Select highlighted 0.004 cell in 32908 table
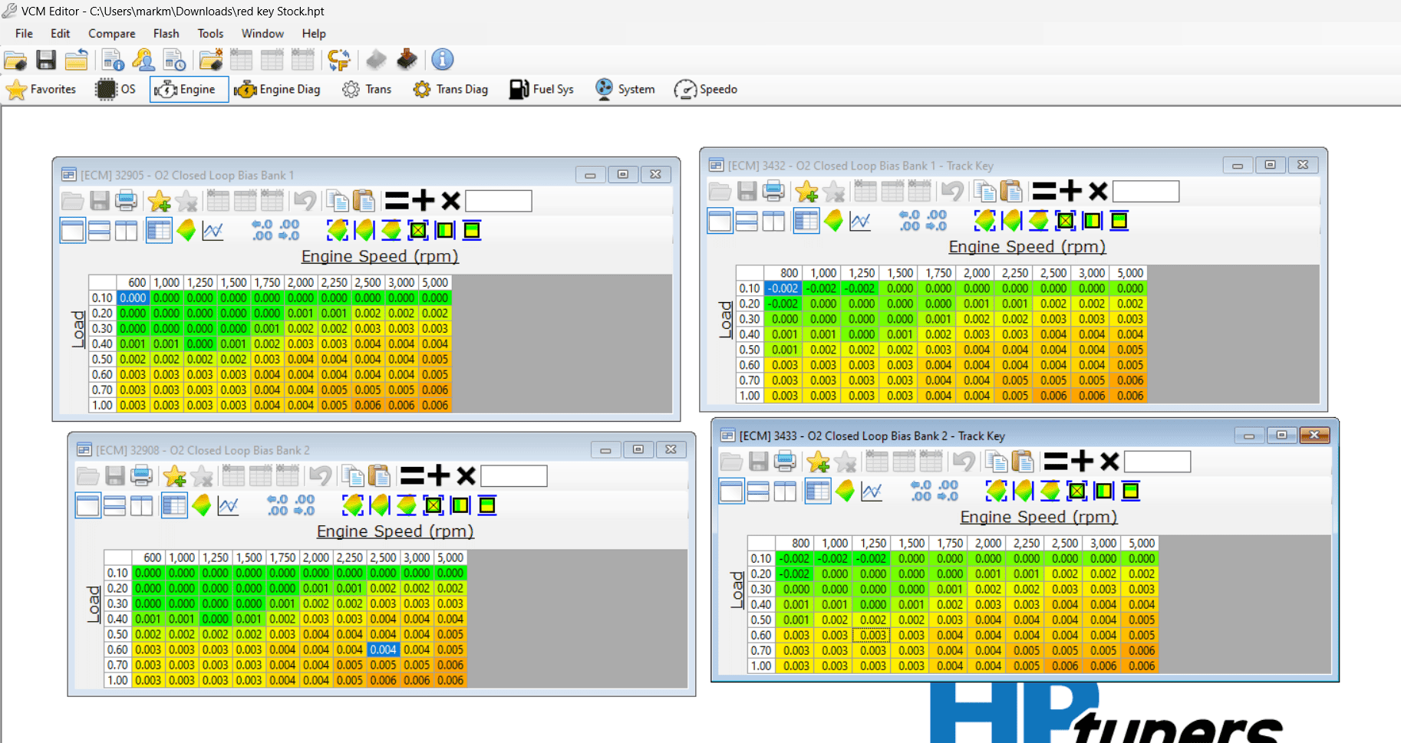1401x743 pixels. 383,649
